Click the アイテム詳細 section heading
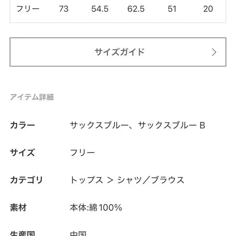236x236 pixels. [x=32, y=97]
